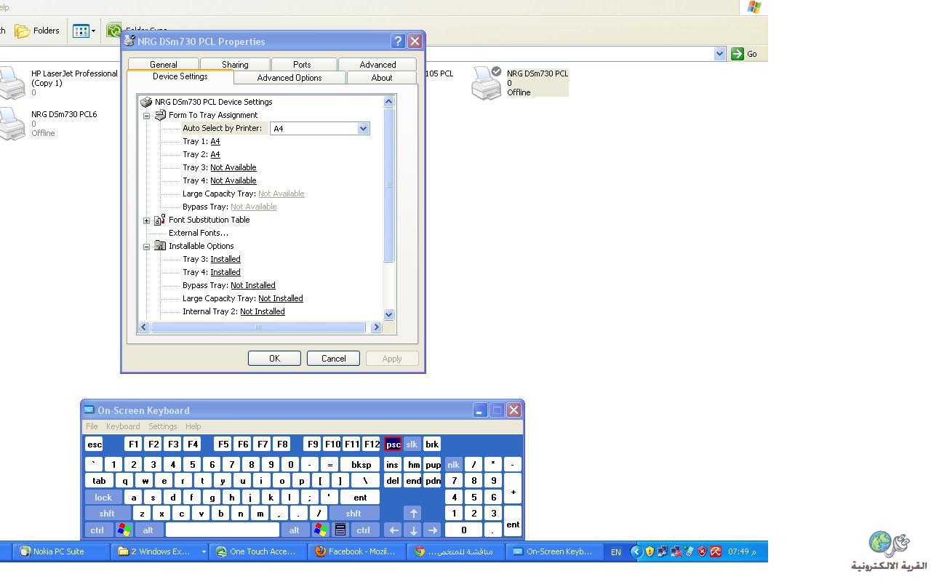This screenshot has height=582, width=931.
Task: Collapse the Installable Options node
Action: [x=146, y=246]
